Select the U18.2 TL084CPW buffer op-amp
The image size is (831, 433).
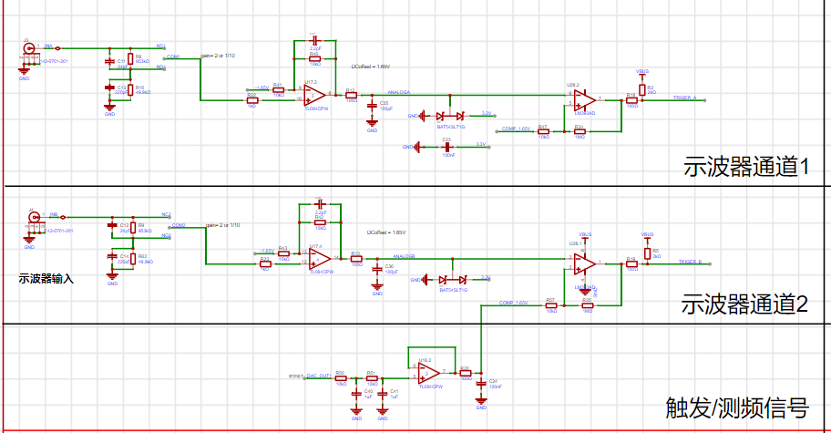pos(429,374)
